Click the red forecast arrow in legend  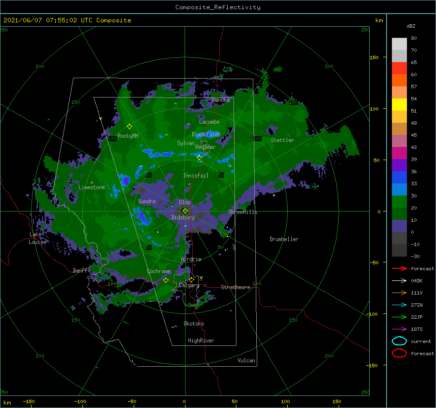[399, 268]
